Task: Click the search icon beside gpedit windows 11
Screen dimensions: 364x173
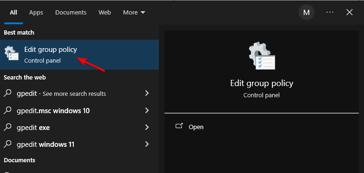Action: pos(8,144)
